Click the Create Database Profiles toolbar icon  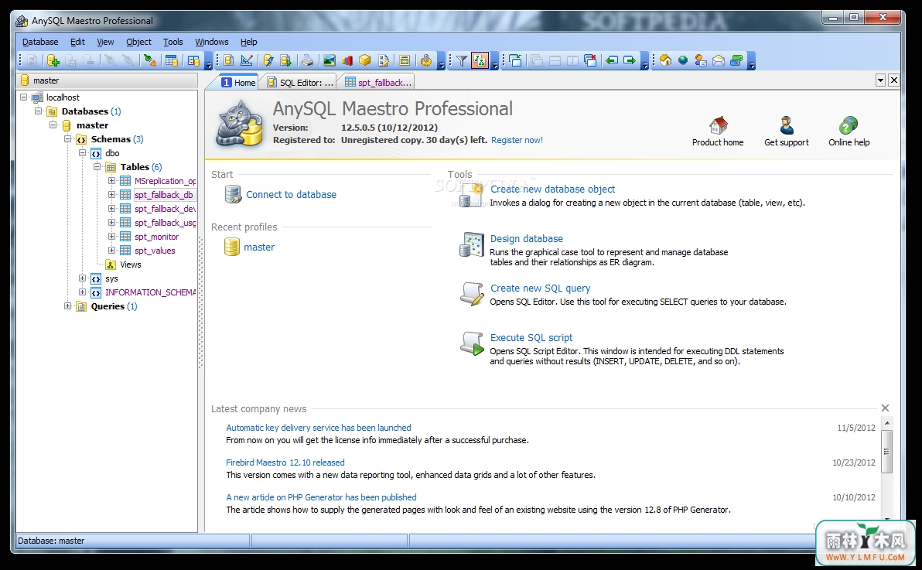53,60
